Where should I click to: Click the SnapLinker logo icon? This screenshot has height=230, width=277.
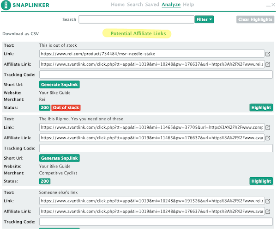[x=6, y=5]
